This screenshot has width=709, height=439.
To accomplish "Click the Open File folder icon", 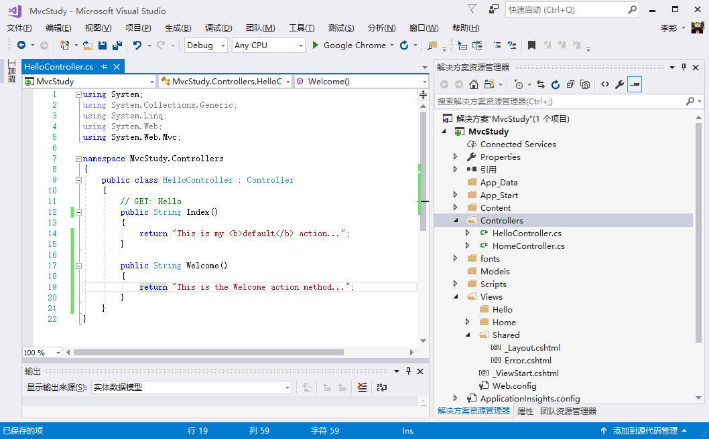I will (x=88, y=45).
